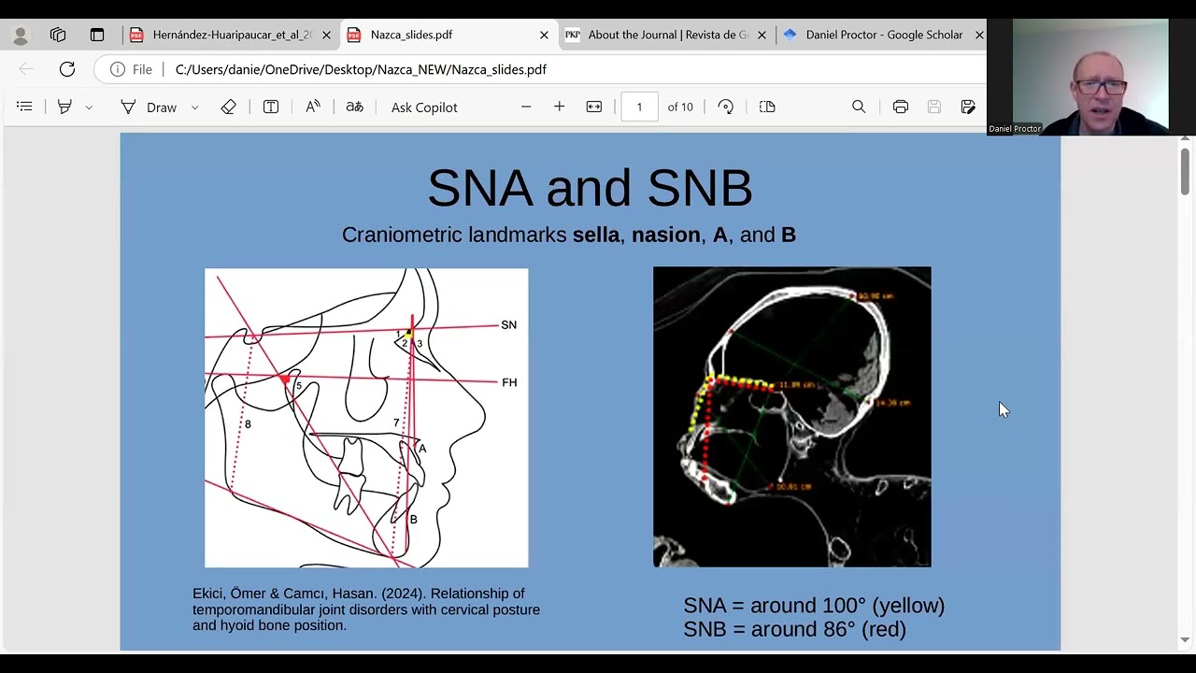
Task: Close the About the Journal tab
Action: coord(762,35)
